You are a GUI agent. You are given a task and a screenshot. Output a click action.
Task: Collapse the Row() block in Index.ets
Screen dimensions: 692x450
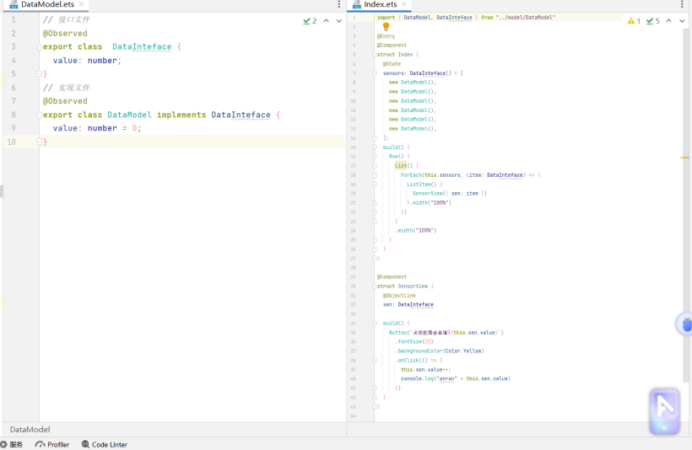(x=374, y=157)
